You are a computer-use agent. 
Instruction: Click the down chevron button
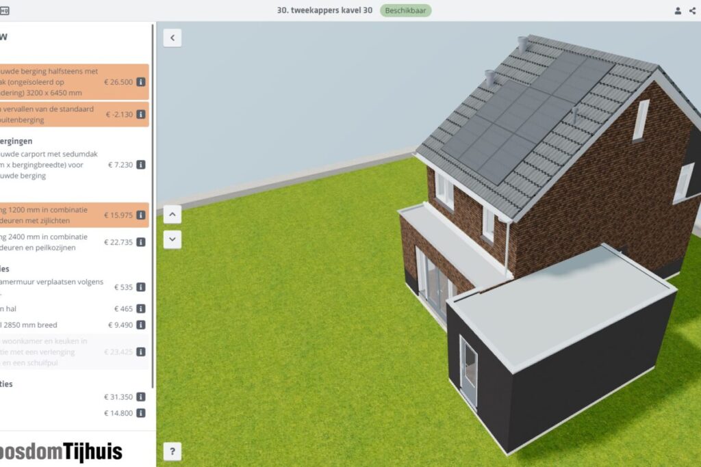173,239
